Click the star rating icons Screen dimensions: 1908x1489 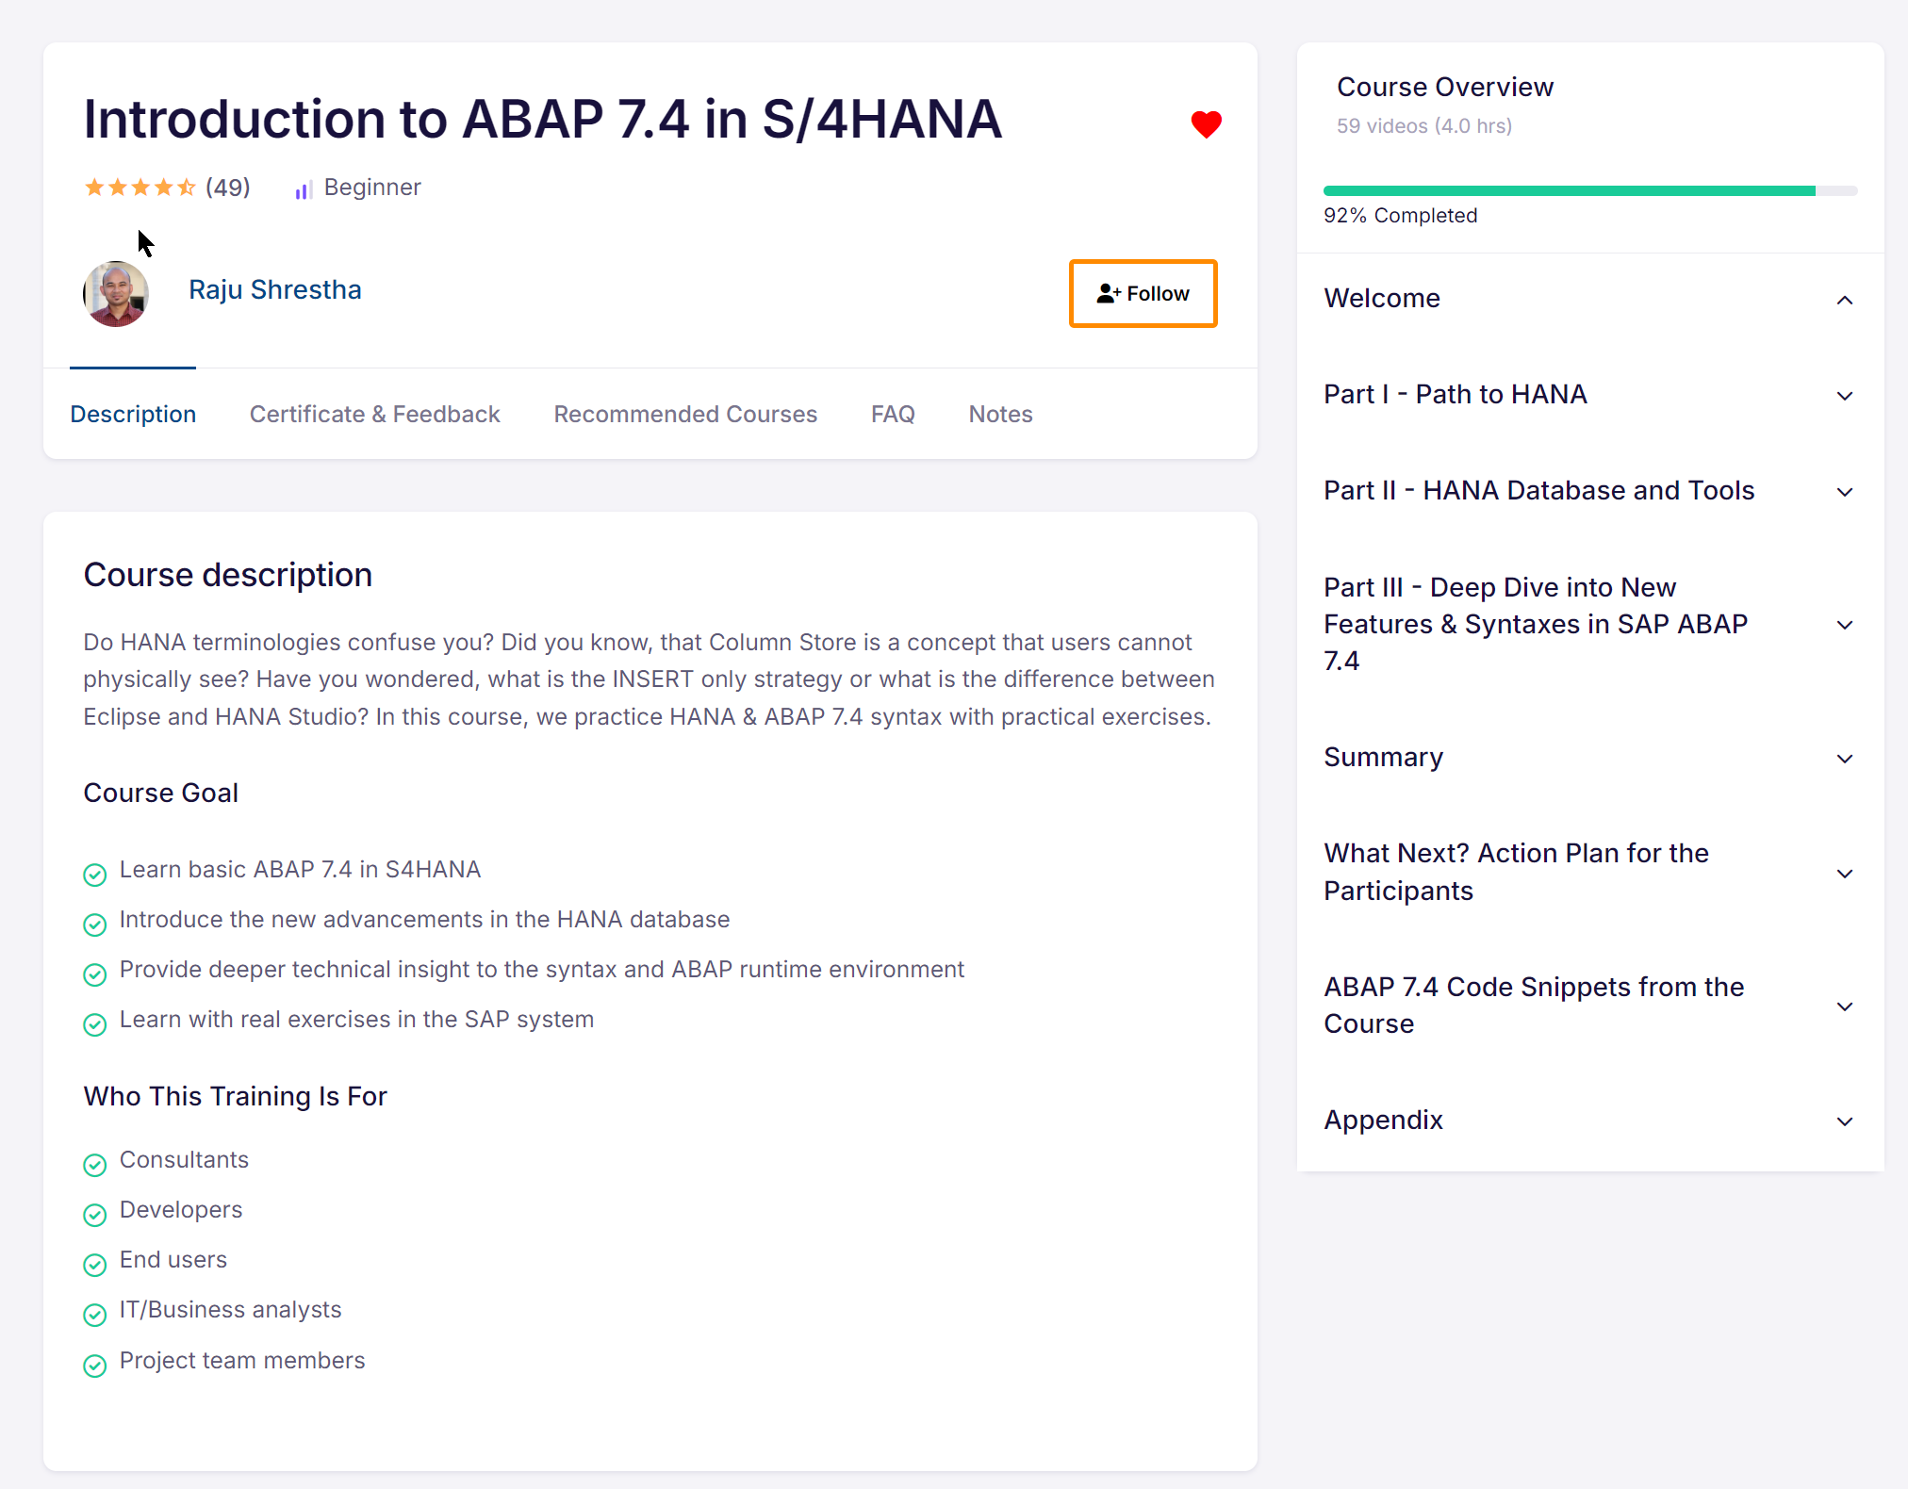coord(140,188)
